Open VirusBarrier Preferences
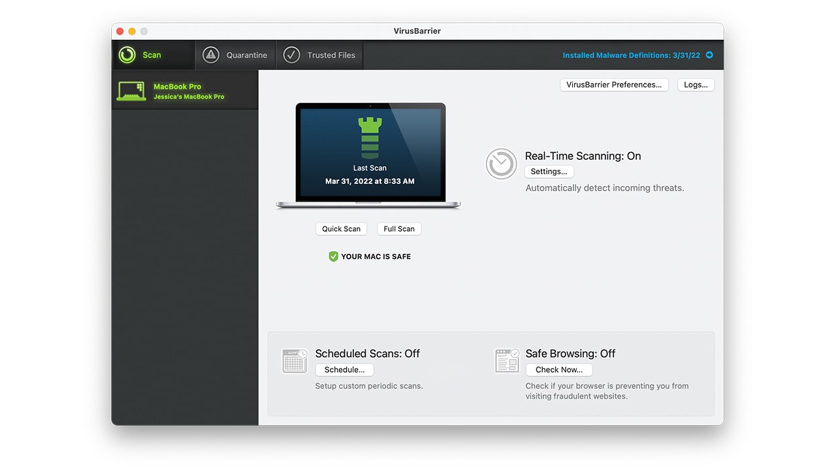The width and height of the screenshot is (836, 470). [x=614, y=84]
